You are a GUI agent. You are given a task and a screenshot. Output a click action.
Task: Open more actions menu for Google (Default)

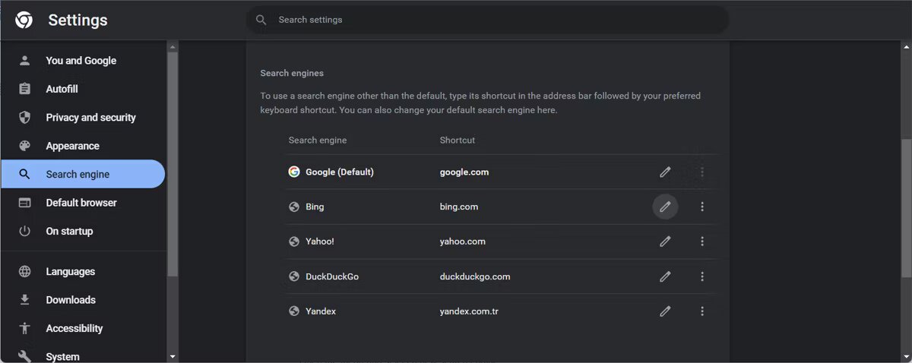tap(702, 172)
